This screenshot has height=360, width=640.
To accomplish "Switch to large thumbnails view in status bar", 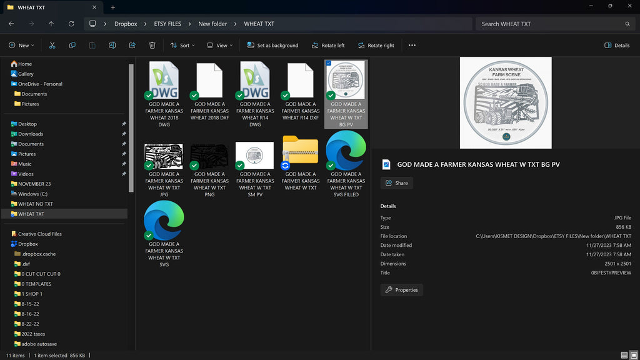I will (634, 355).
